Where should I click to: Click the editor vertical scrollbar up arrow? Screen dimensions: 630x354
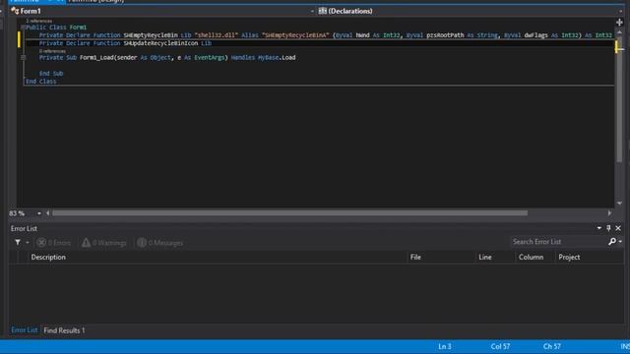point(619,32)
